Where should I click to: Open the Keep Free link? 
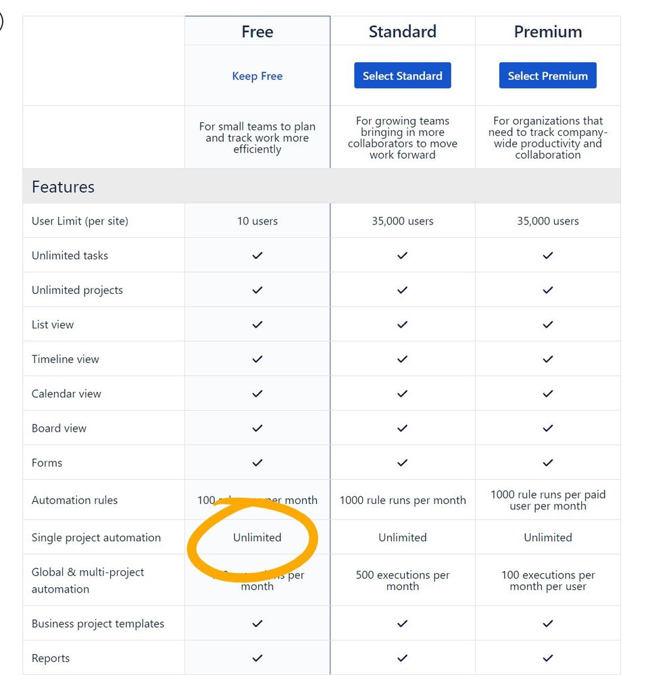[257, 76]
